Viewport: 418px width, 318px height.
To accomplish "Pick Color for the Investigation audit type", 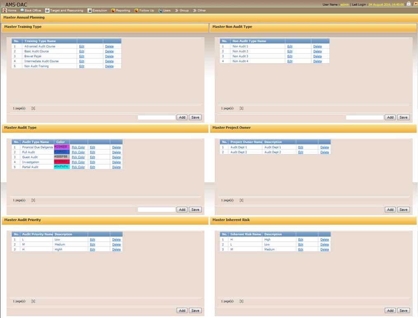I will tap(78, 162).
